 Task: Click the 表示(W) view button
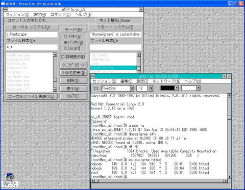(73, 89)
